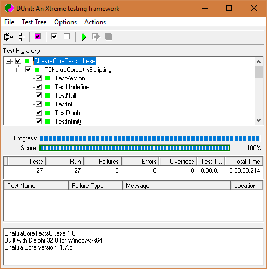Image resolution: width=267 pixels, height=269 pixels.
Task: Open the Options menu
Action: 65,22
